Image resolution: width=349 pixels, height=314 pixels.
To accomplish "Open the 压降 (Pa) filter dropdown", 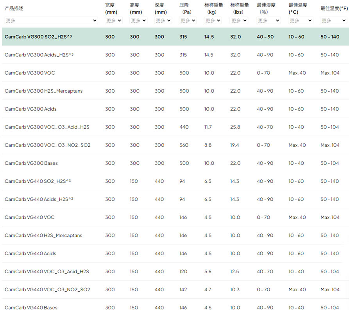I will point(188,20).
